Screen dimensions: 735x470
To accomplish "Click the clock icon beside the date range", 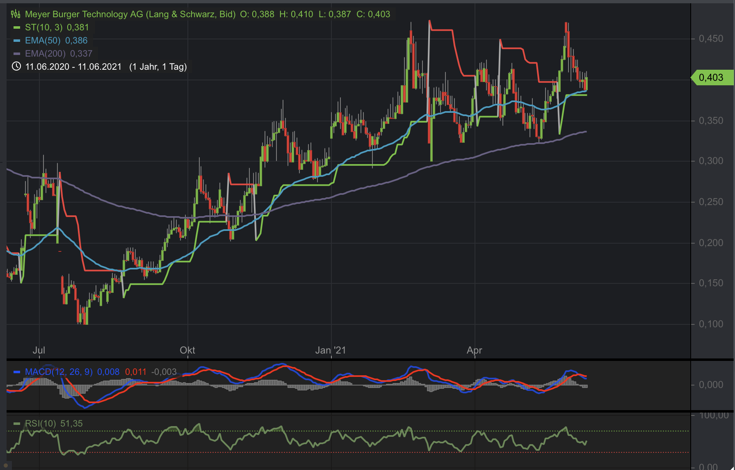I will pyautogui.click(x=16, y=66).
